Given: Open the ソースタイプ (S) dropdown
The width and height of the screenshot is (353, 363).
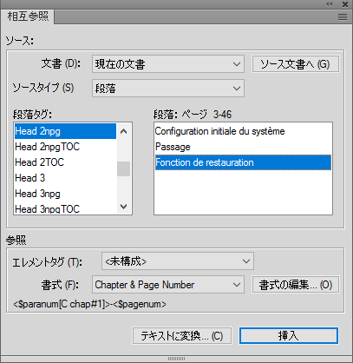Looking at the screenshot, I should tap(168, 89).
